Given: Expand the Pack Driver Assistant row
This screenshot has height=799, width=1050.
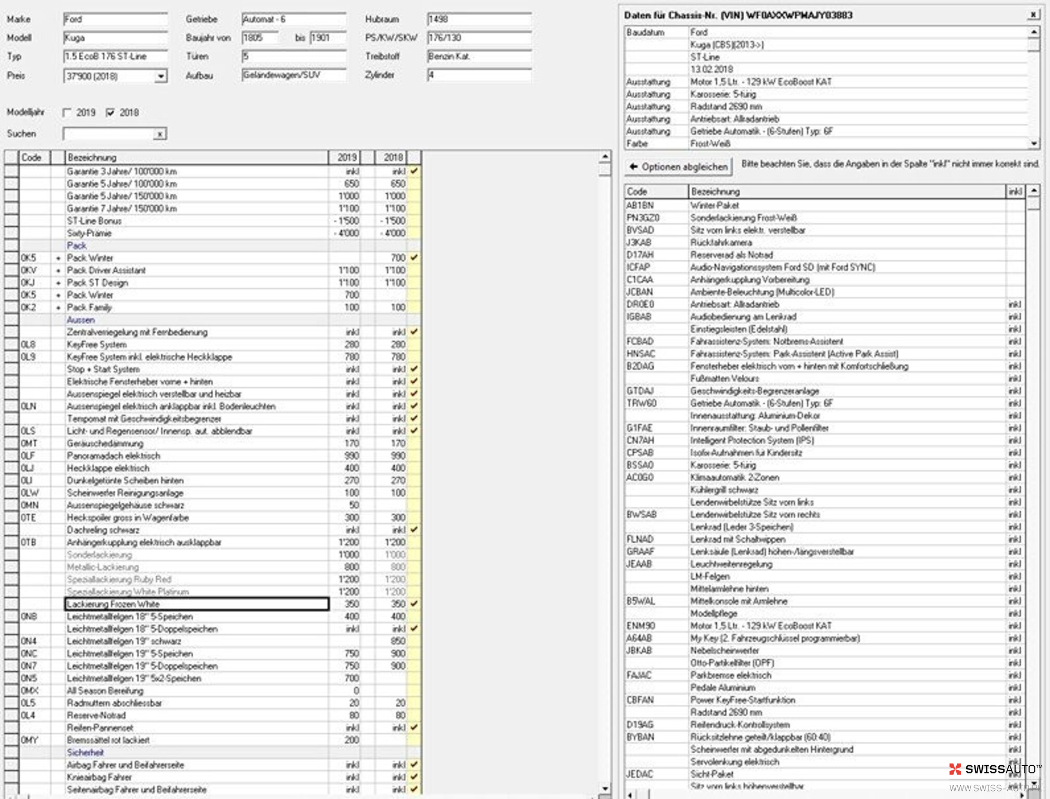Looking at the screenshot, I should point(58,270).
